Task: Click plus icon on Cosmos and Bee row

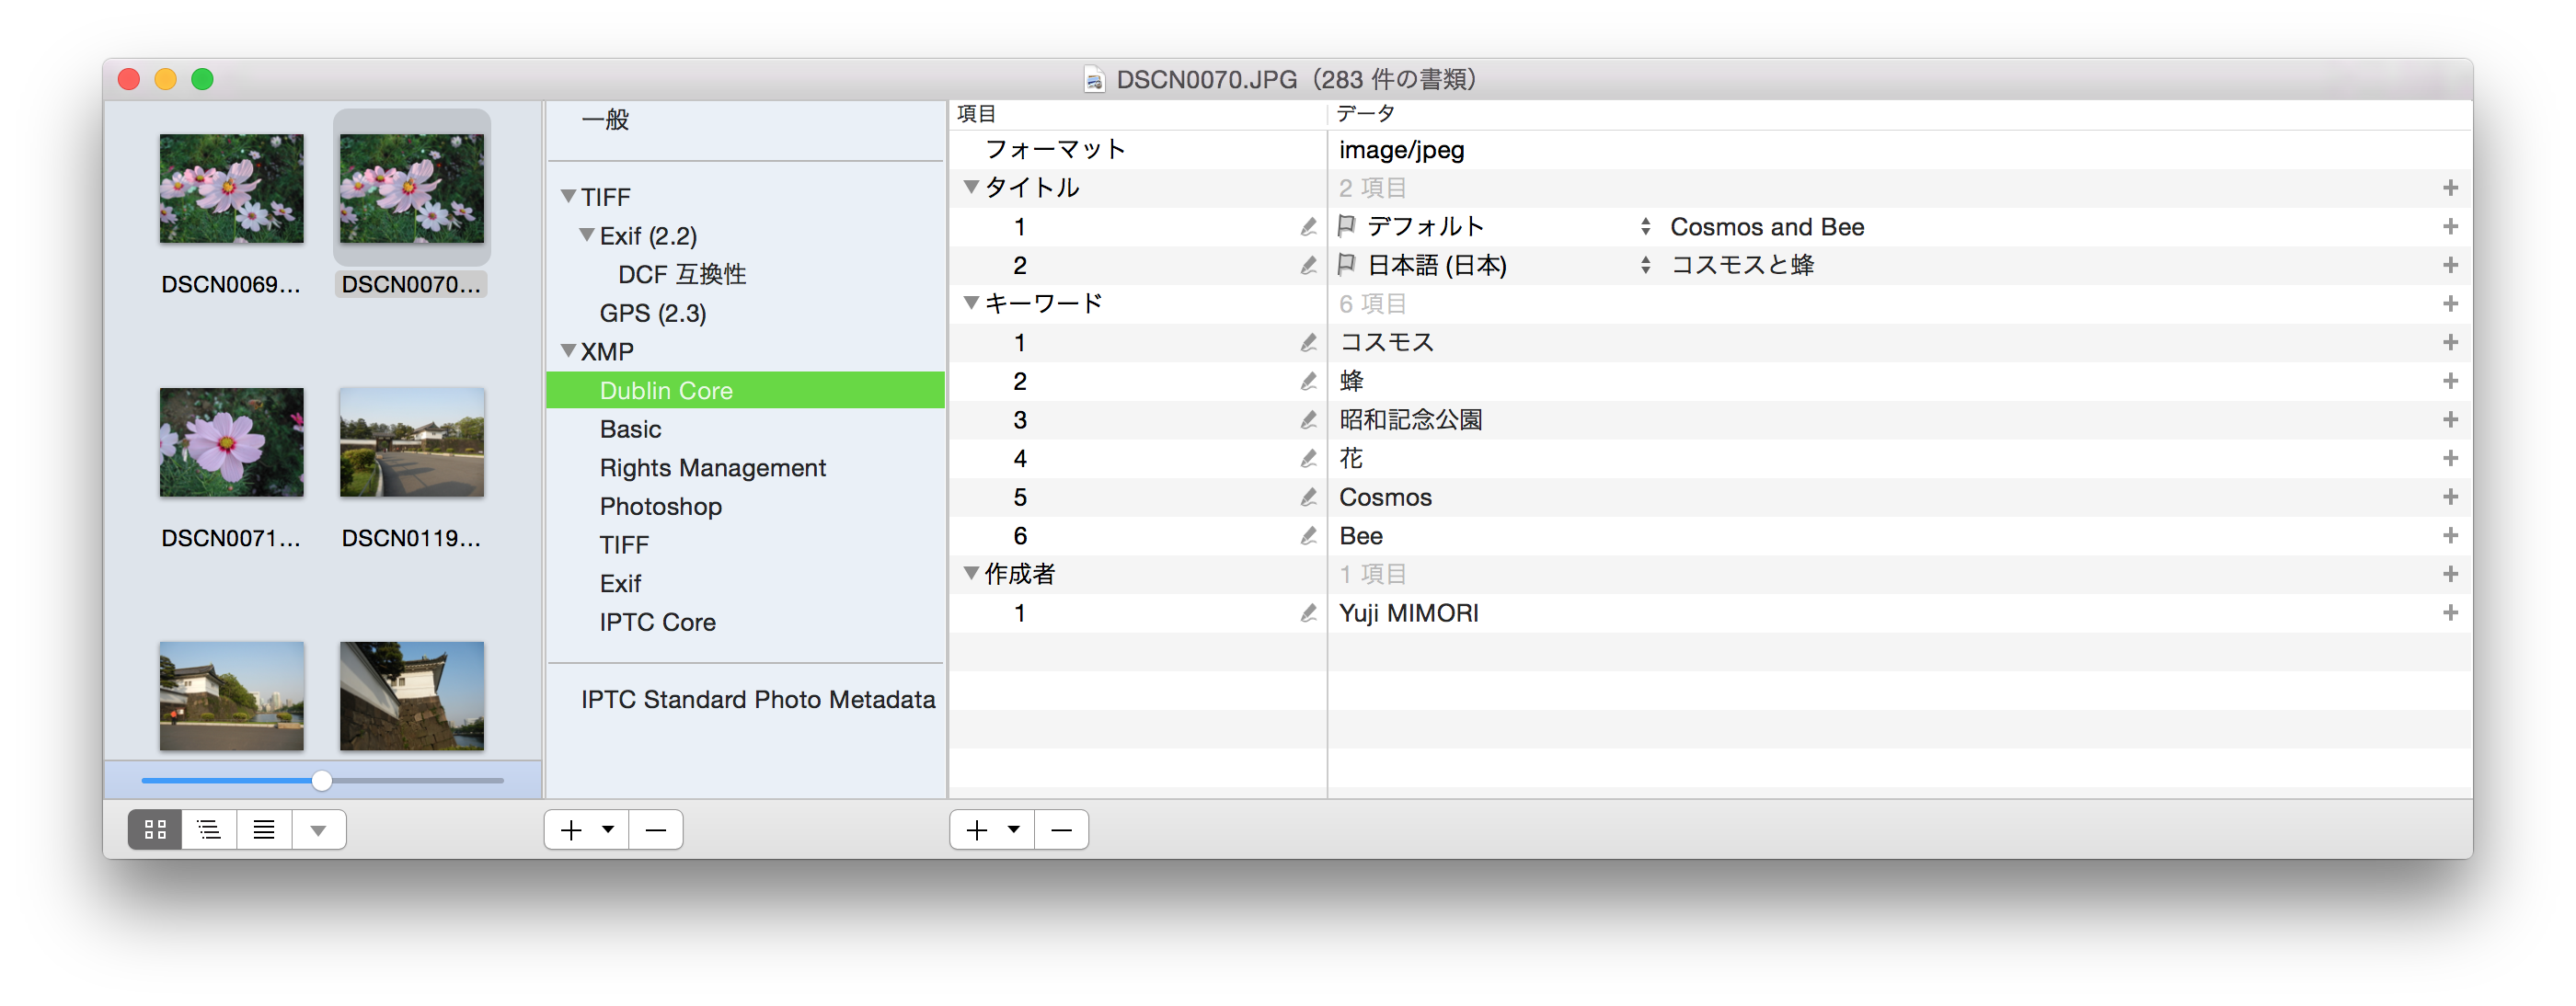Action: (x=2450, y=227)
